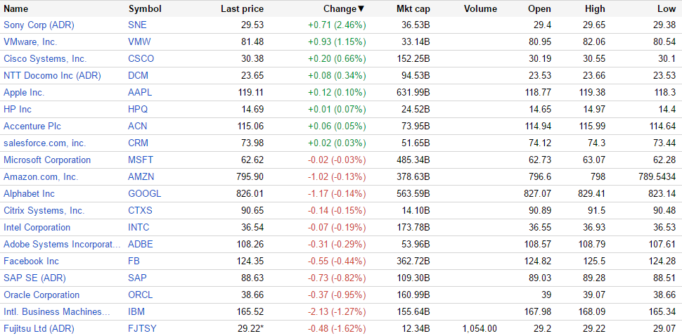Image resolution: width=682 pixels, height=336 pixels.
Task: Open the Facebook Inc link
Action: tap(31, 261)
